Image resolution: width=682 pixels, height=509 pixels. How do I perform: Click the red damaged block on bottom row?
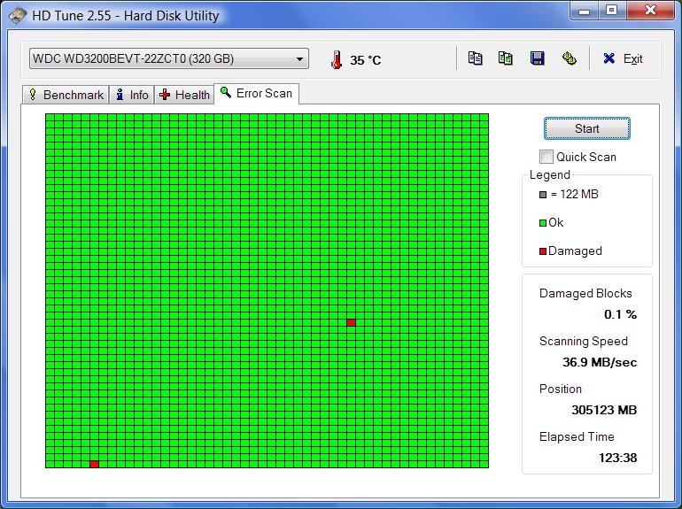95,464
